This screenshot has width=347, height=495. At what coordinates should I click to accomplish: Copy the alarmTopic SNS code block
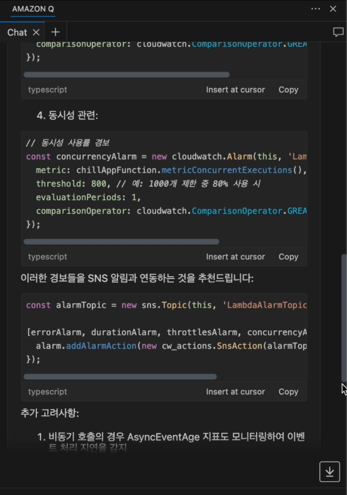[x=288, y=391]
